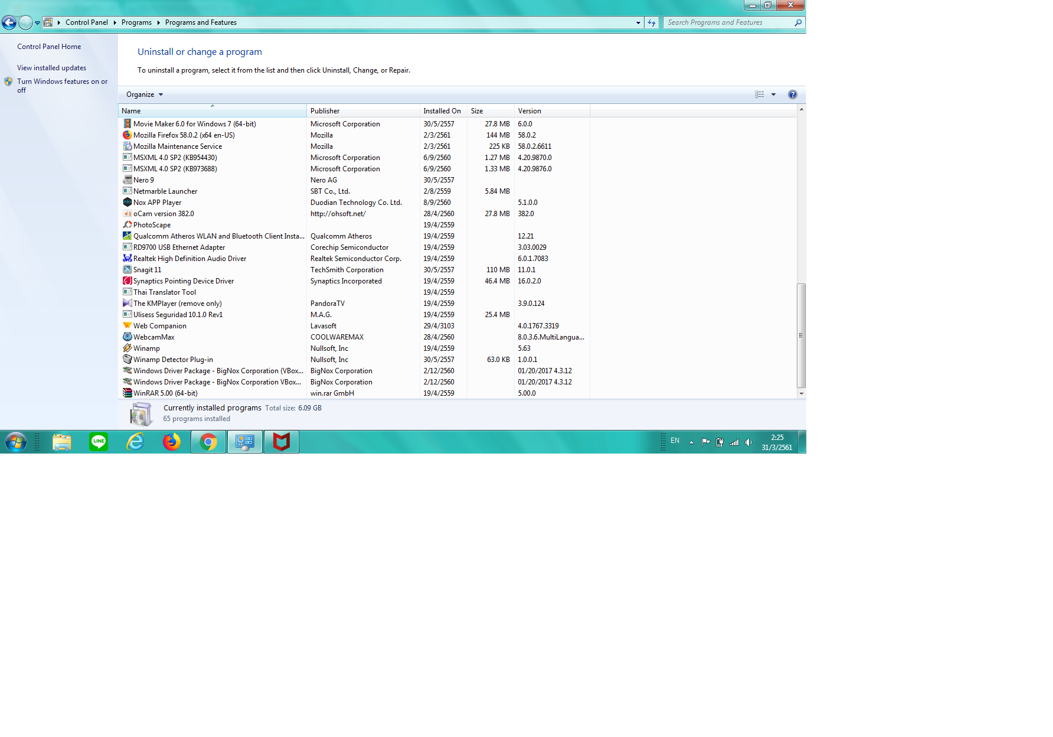This screenshot has height=737, width=1053.
Task: Click the EN language indicator
Action: pos(675,441)
